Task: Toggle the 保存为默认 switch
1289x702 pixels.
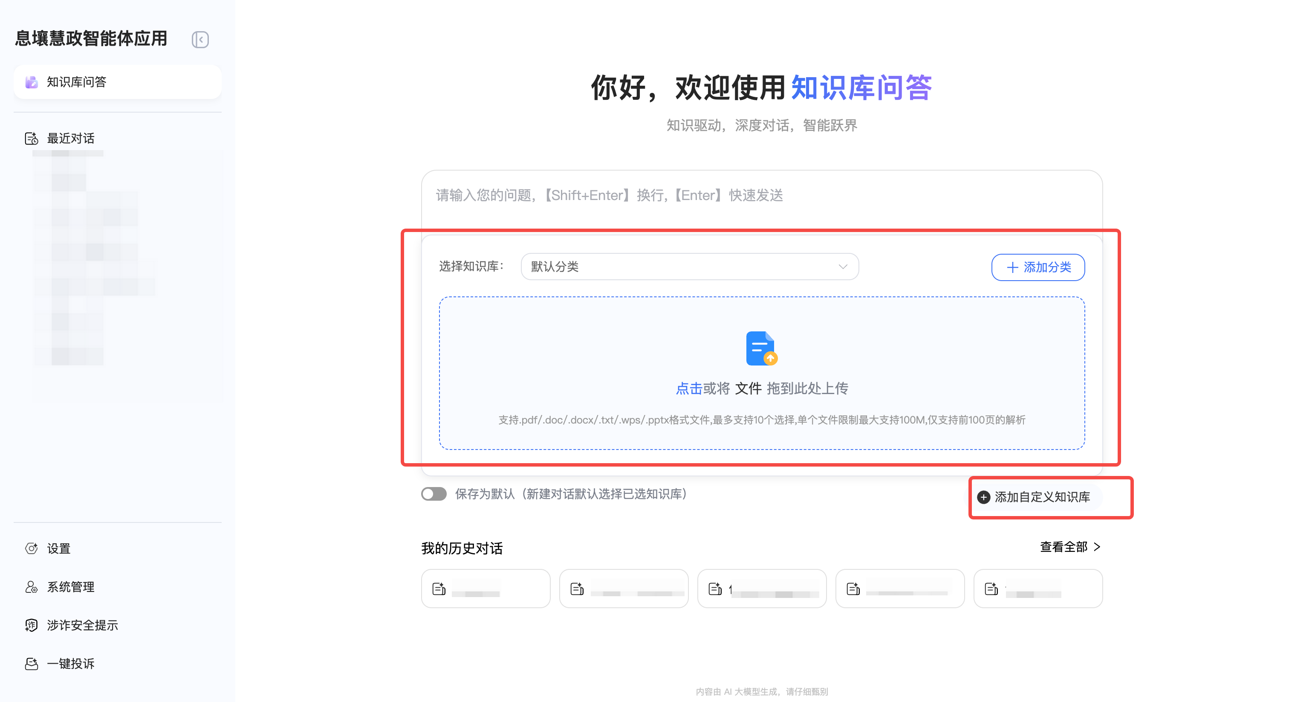Action: tap(434, 494)
